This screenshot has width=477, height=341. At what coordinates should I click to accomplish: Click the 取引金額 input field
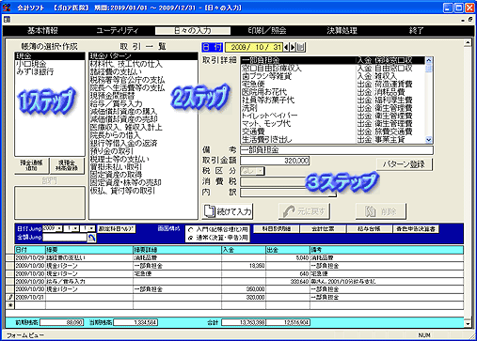[275, 161]
